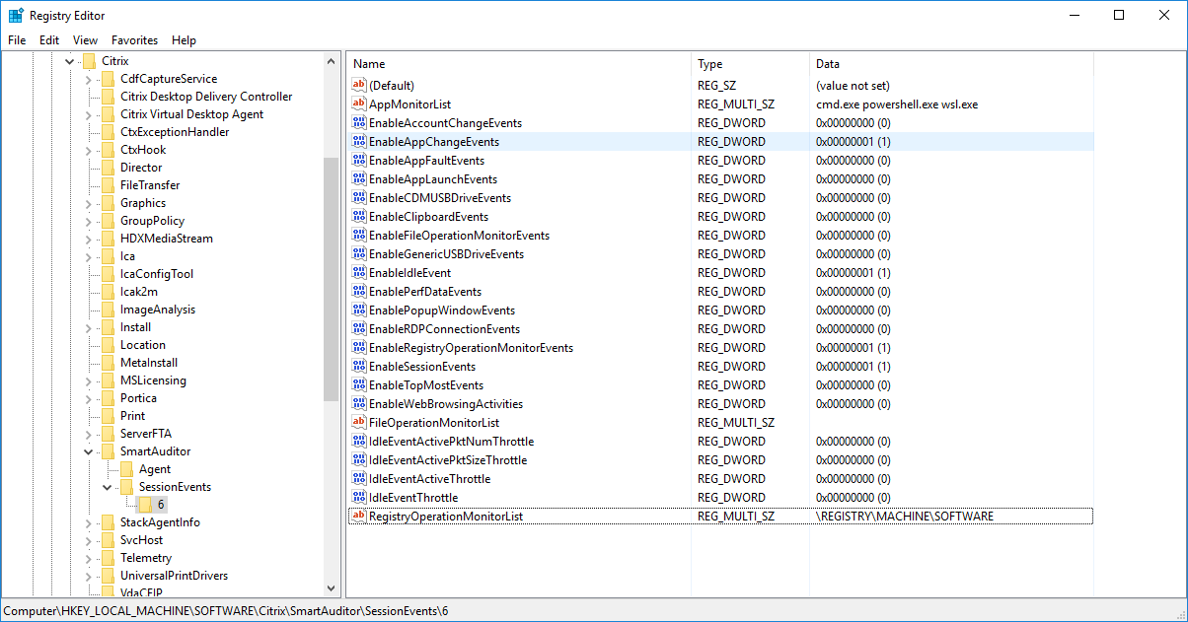This screenshot has width=1188, height=622.
Task: Click the folder icon for SmartAuditor key
Action: point(109,450)
